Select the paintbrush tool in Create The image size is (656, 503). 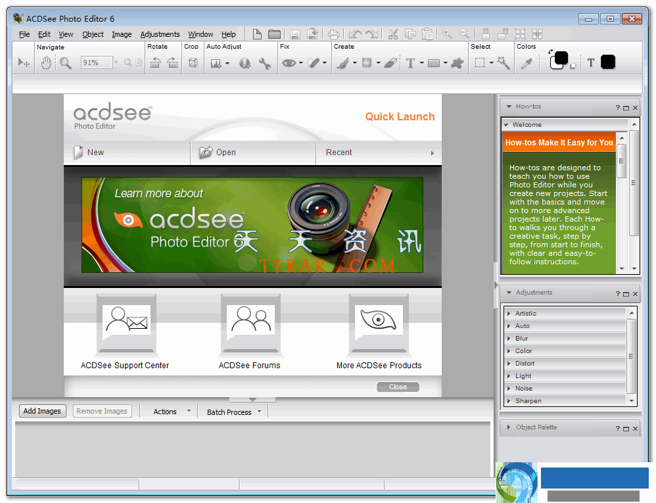343,62
